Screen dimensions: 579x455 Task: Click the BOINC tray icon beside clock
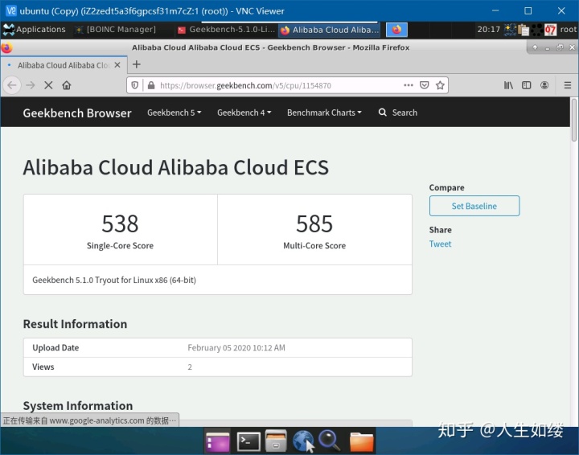[x=510, y=30]
